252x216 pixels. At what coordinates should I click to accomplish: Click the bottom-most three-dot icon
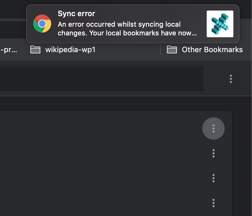click(x=214, y=203)
